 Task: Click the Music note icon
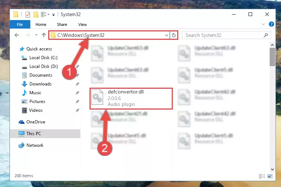24,93
